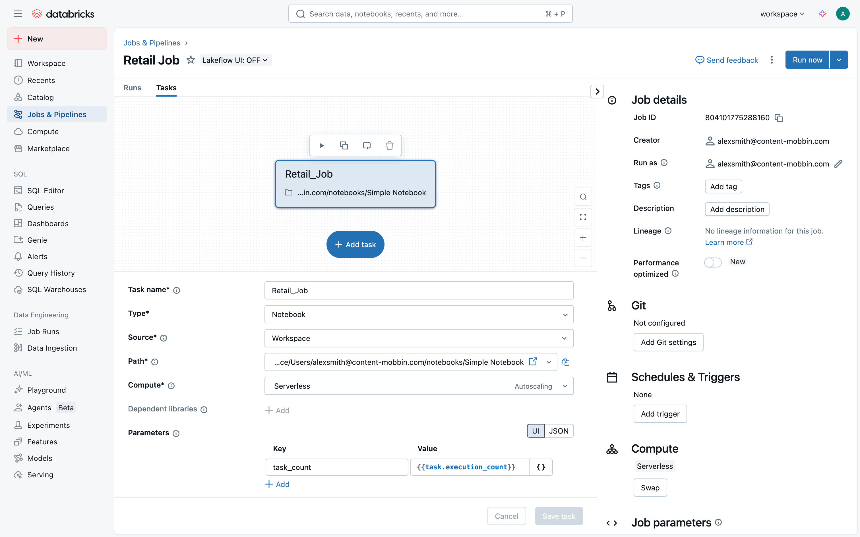
Task: Edit the Run as user via the pencil icon
Action: pyautogui.click(x=838, y=164)
